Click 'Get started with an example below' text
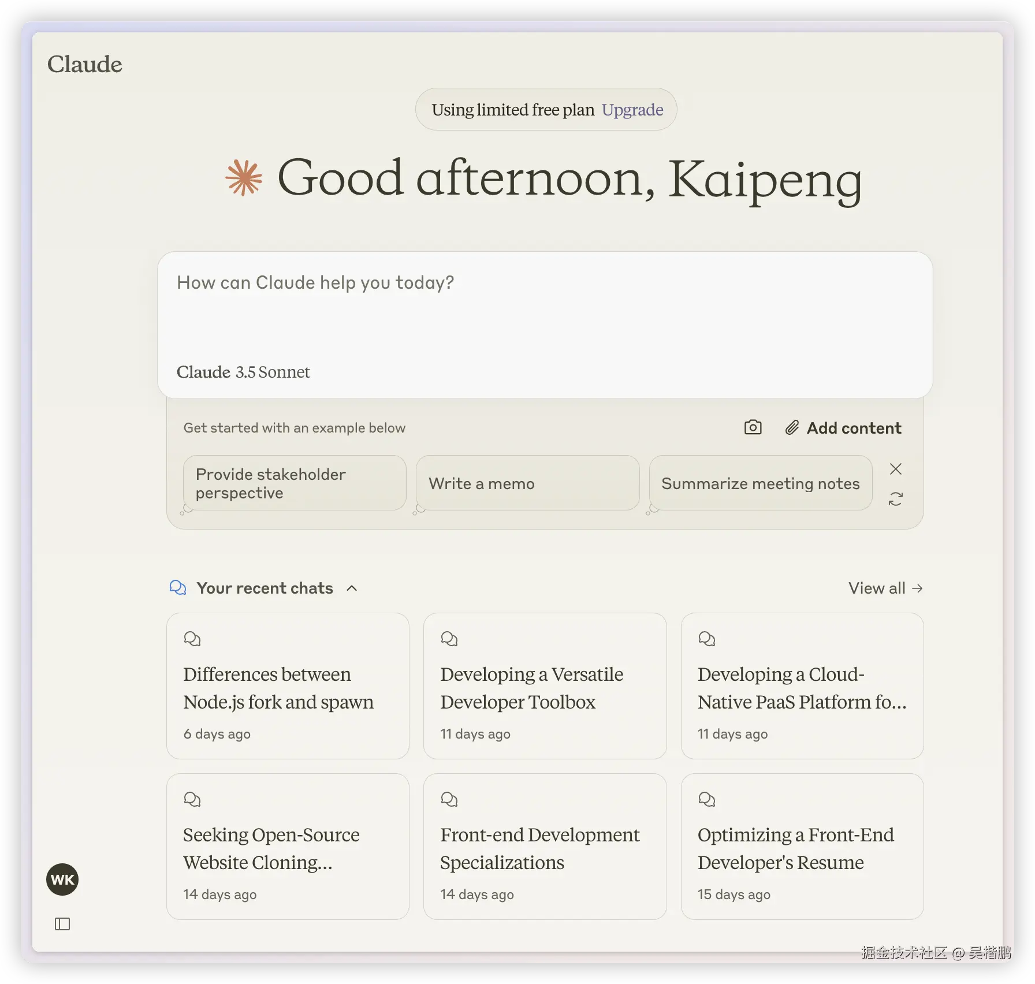 [295, 428]
